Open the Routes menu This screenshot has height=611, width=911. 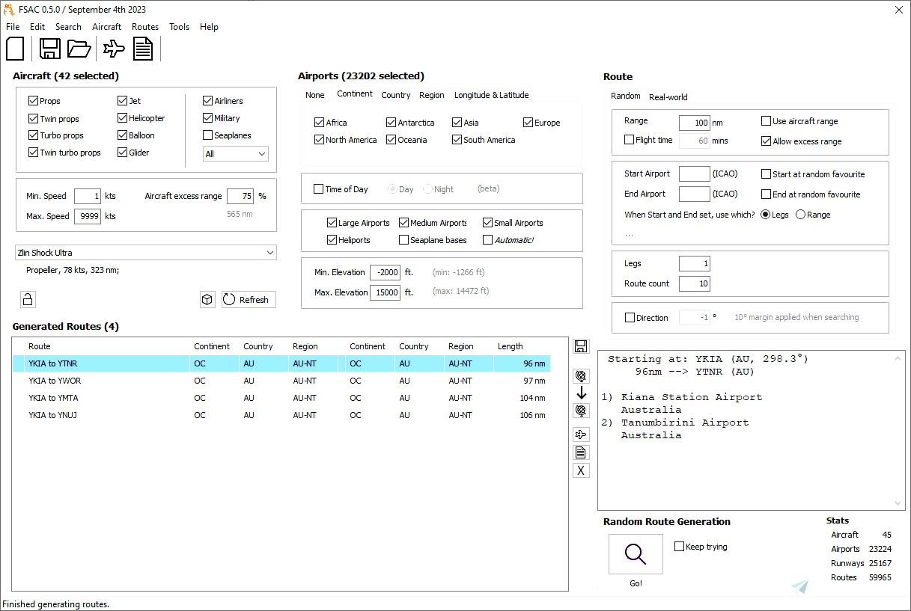click(144, 27)
